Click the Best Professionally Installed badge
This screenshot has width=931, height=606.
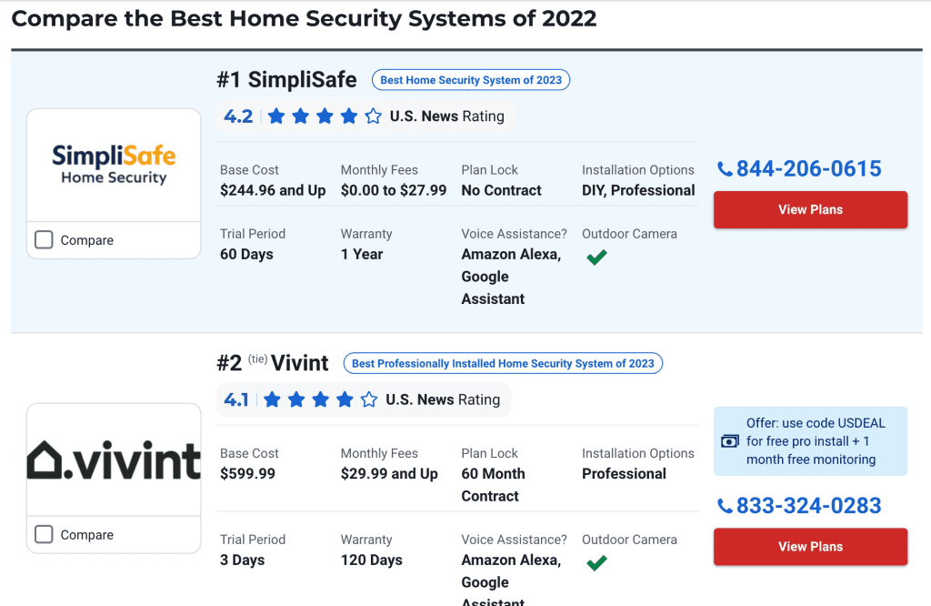503,364
